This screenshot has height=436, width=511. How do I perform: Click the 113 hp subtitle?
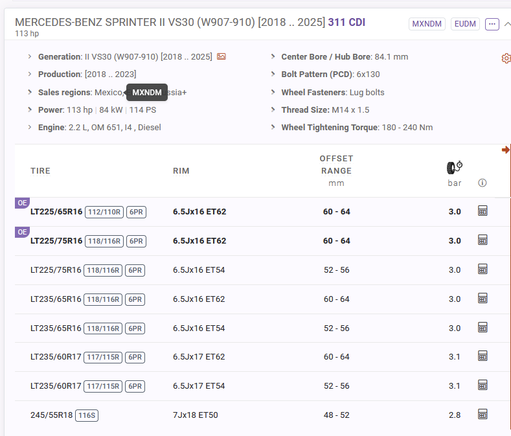[x=27, y=33]
